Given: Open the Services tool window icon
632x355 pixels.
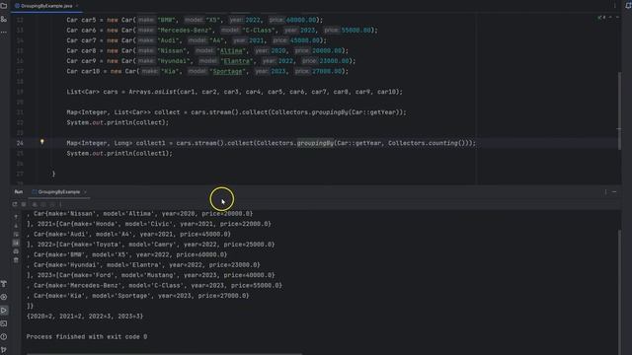Looking at the screenshot, I should (x=4, y=297).
